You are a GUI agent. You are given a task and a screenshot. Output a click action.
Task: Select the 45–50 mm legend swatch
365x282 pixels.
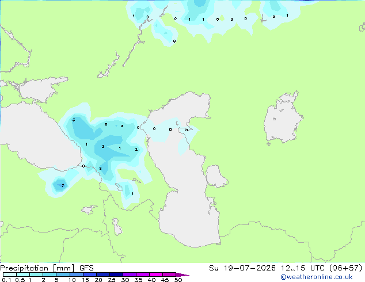(169, 275)
